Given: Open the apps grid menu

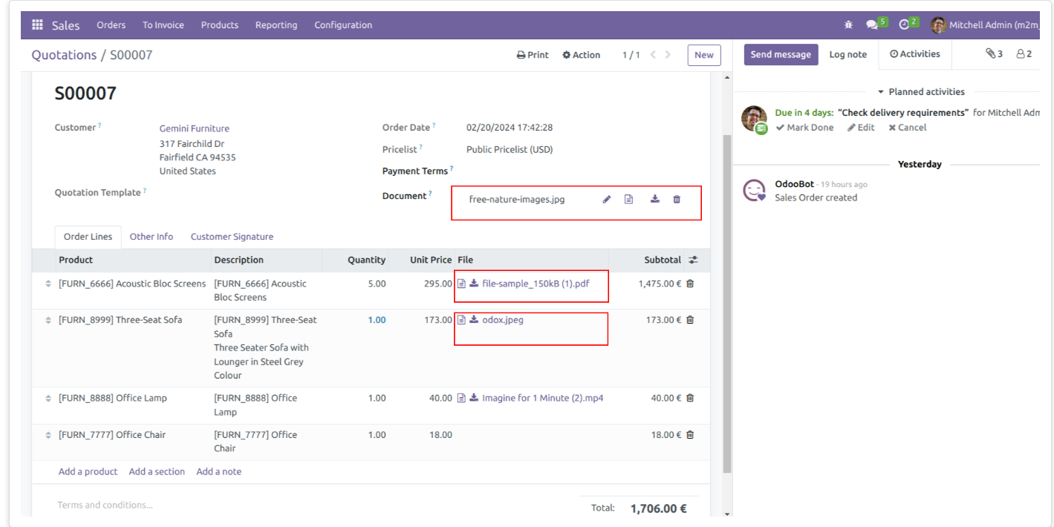Looking at the screenshot, I should [36, 24].
